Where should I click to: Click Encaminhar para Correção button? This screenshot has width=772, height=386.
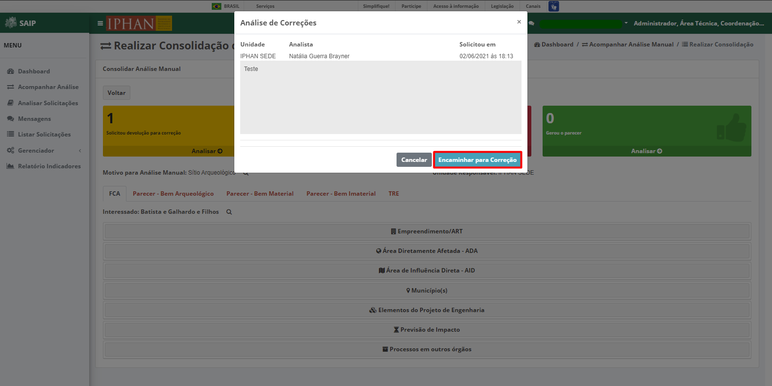477,160
